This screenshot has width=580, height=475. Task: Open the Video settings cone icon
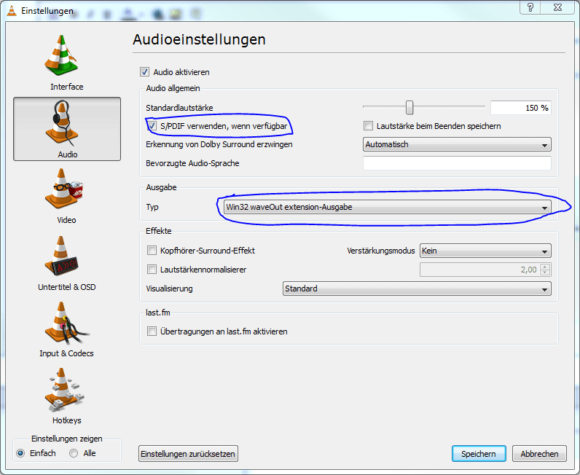[x=63, y=188]
